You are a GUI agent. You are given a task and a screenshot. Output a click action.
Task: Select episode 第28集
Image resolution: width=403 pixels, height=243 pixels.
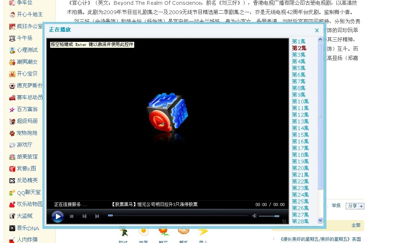click(300, 221)
